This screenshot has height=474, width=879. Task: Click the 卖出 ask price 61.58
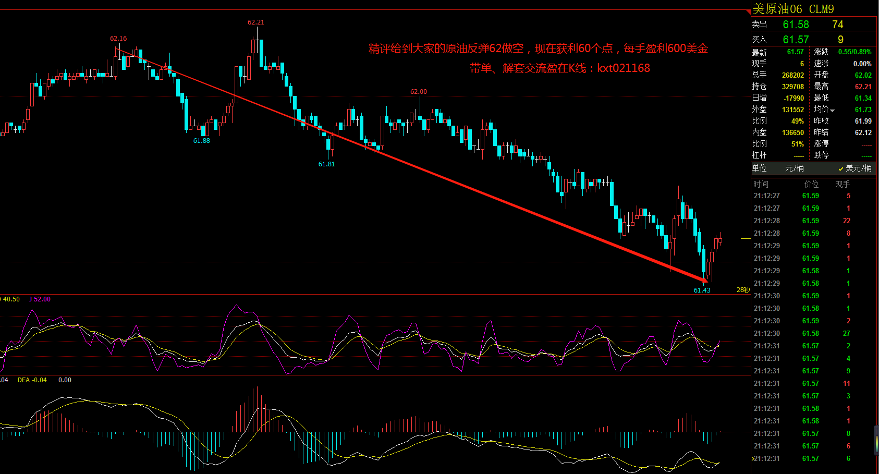pos(796,25)
